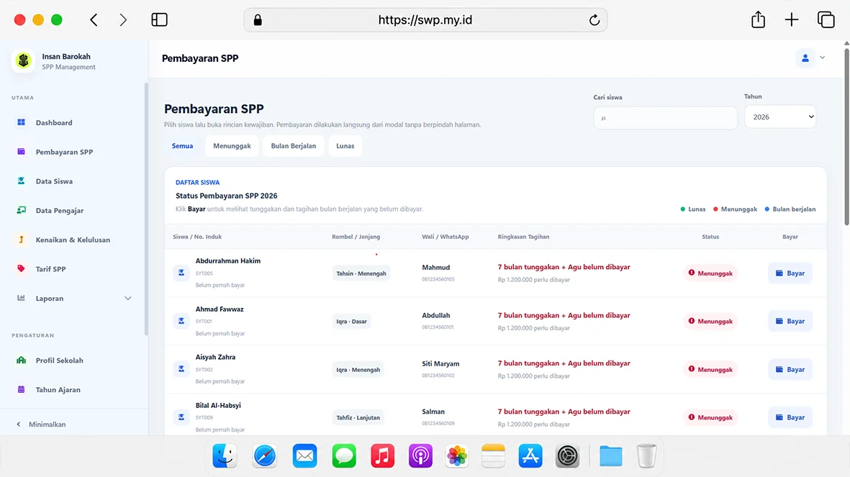Open Safari from the Dock
The width and height of the screenshot is (850, 477).
click(x=265, y=455)
